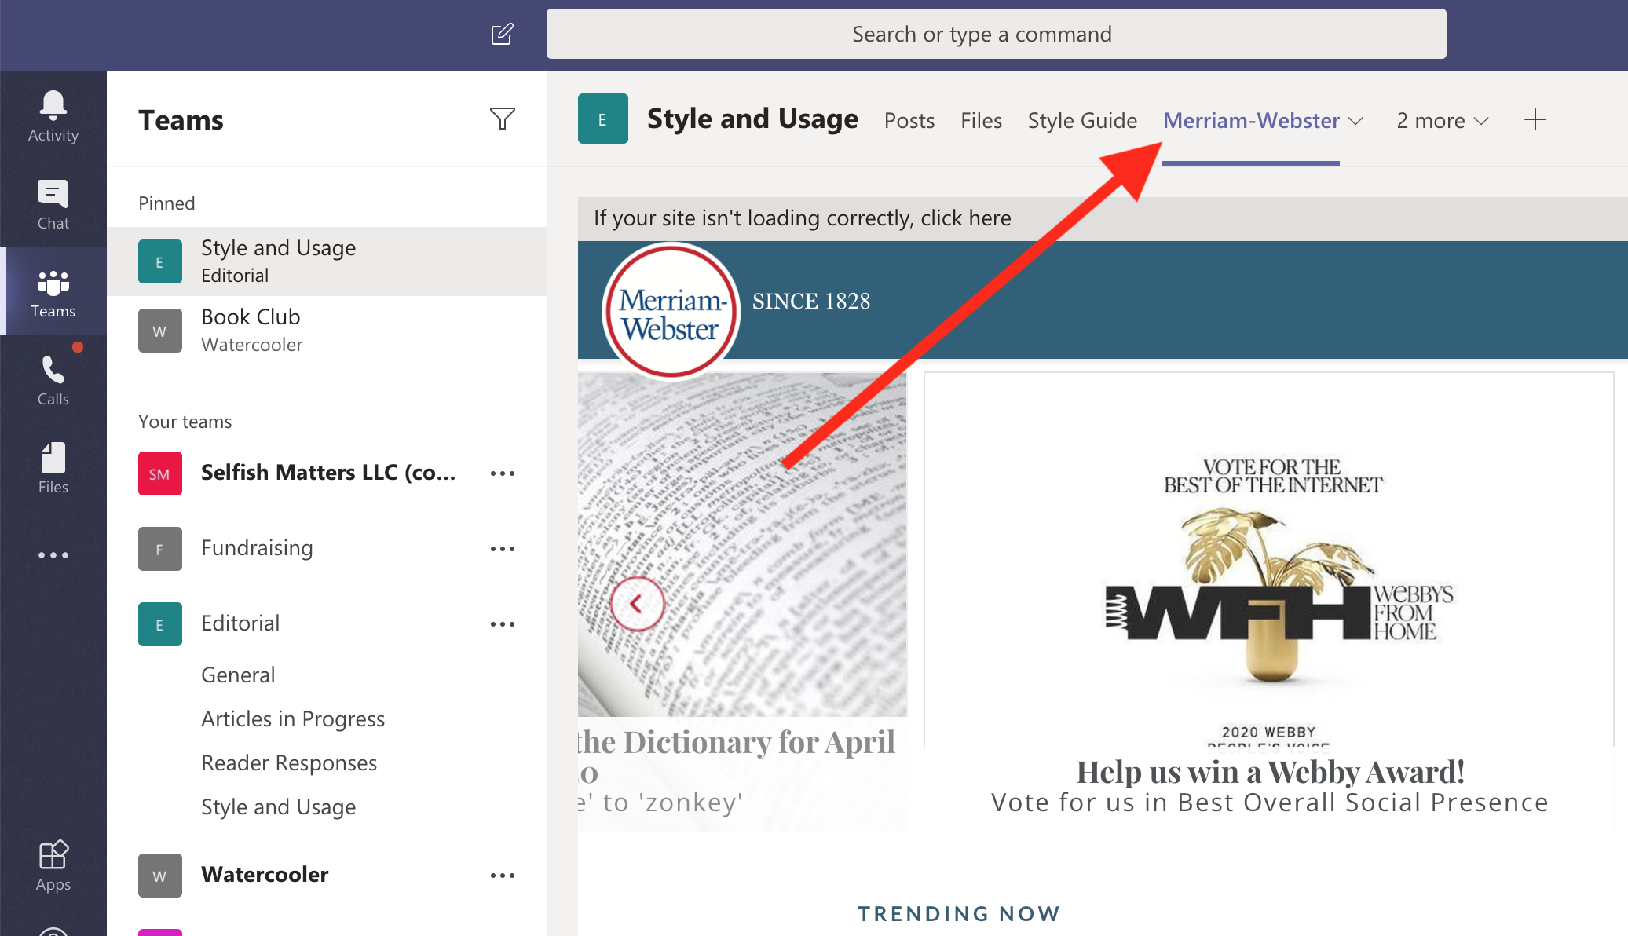Select the Style Guide tab
Screen dimensions: 1628x936
(x=1081, y=121)
